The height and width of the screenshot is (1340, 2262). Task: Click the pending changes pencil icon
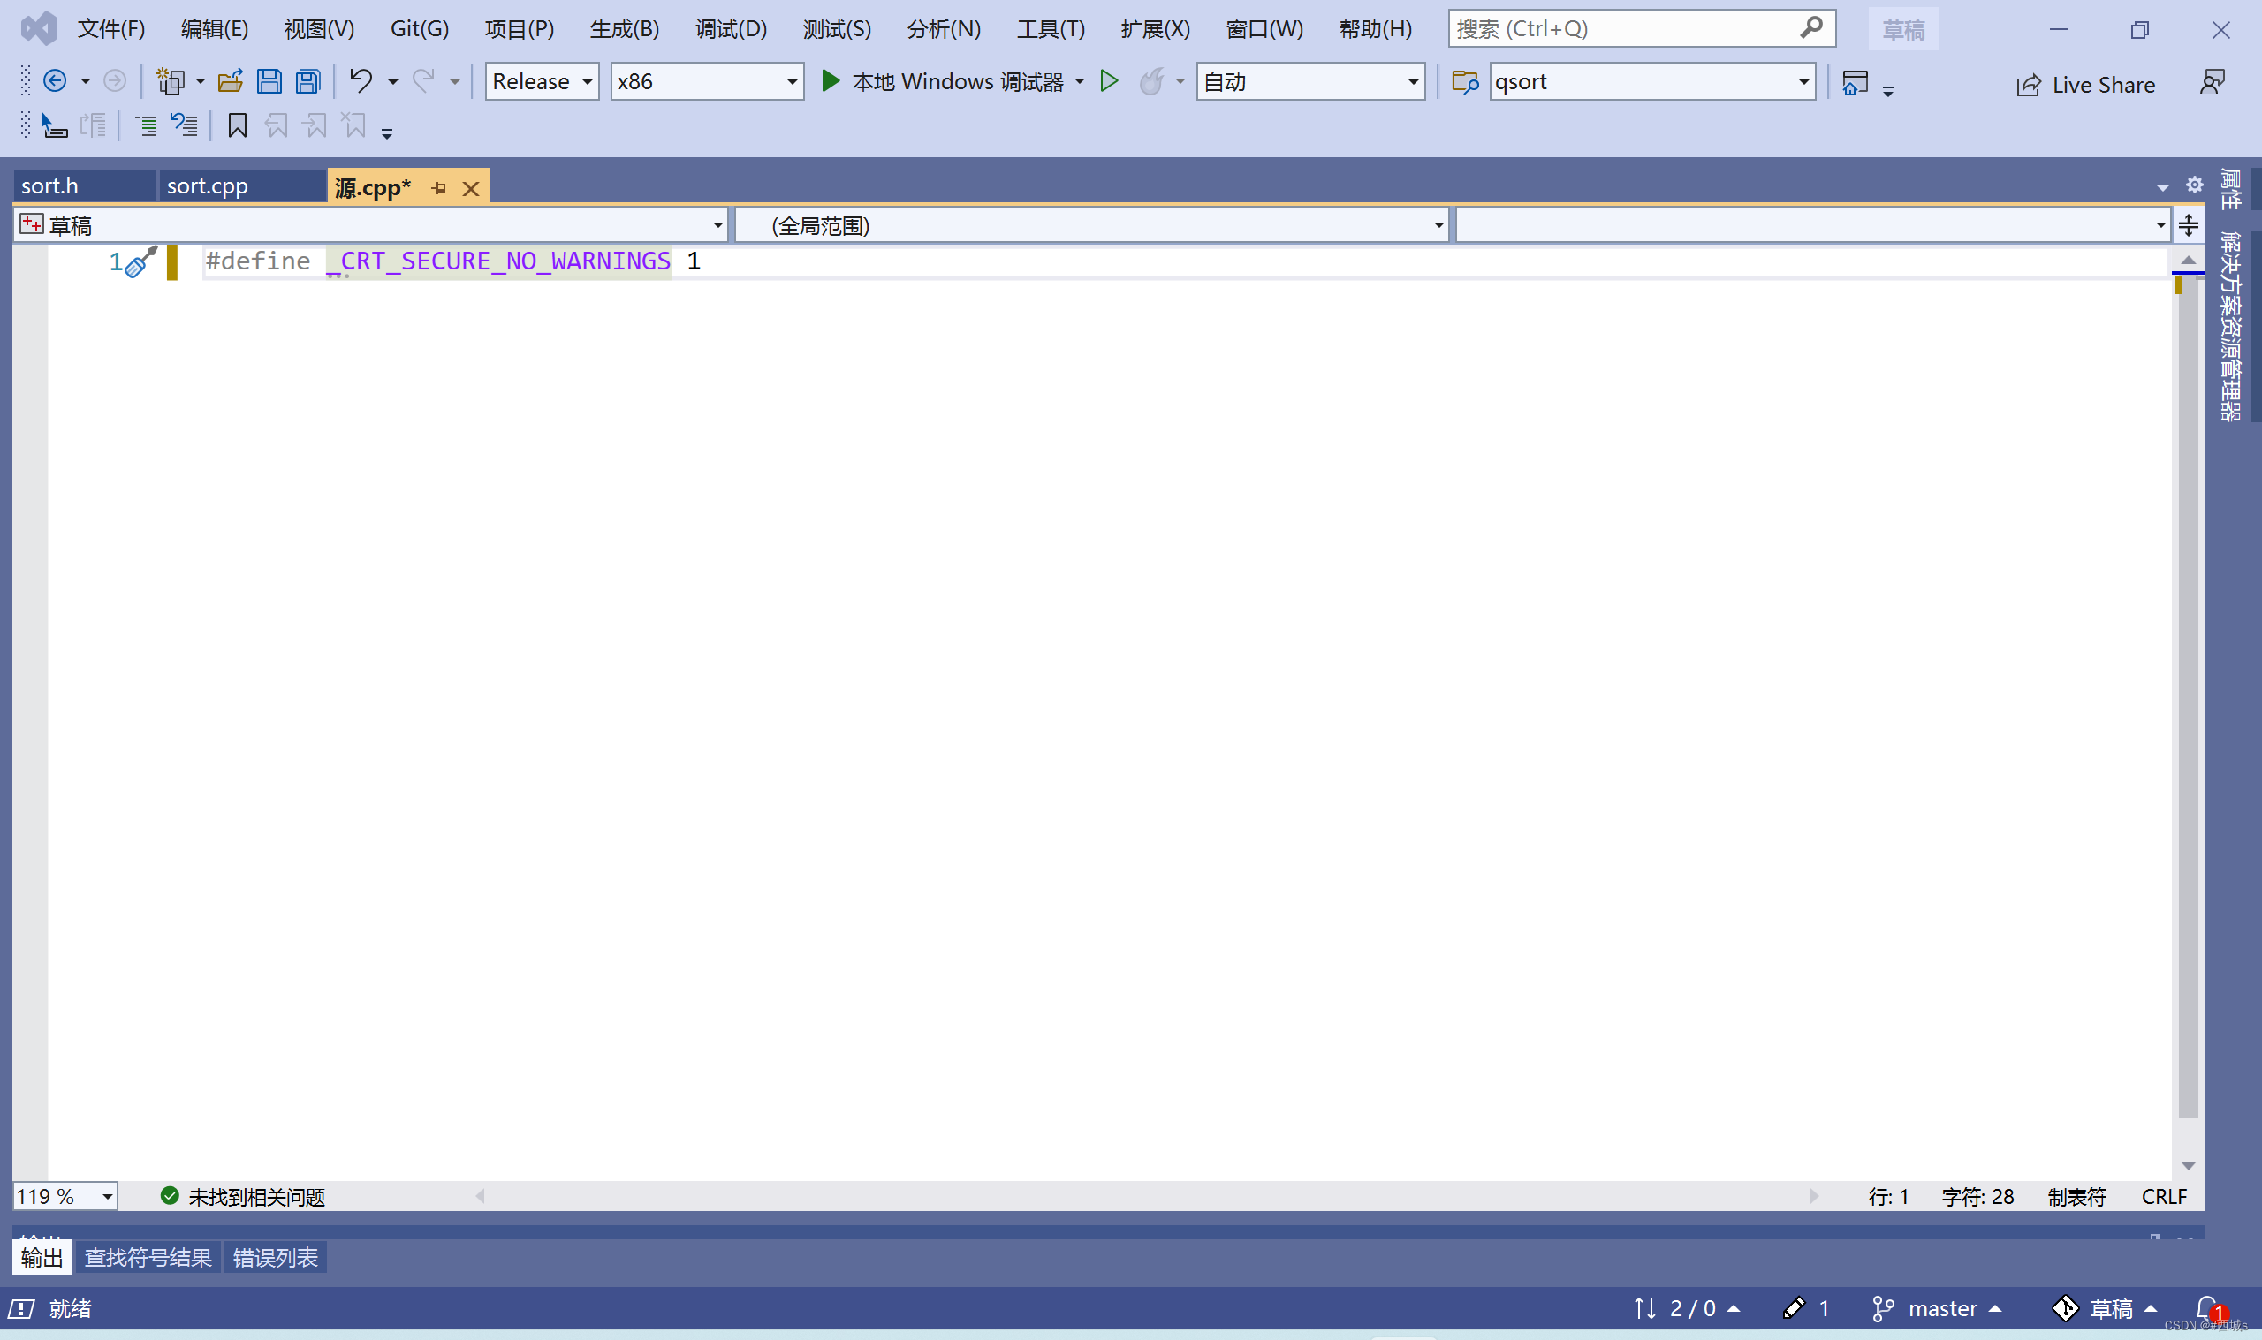tap(1795, 1307)
